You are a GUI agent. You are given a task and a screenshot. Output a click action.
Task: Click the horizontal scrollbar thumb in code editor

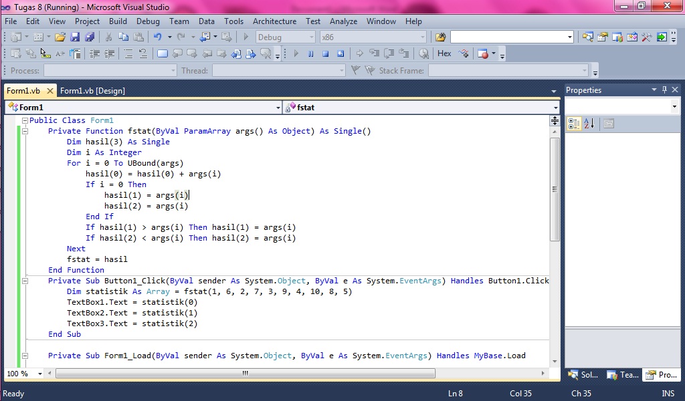point(245,373)
